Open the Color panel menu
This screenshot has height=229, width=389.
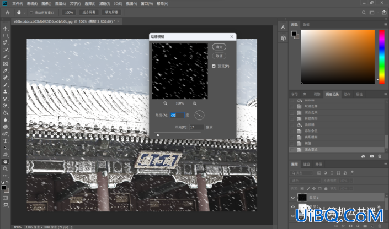click(386, 24)
